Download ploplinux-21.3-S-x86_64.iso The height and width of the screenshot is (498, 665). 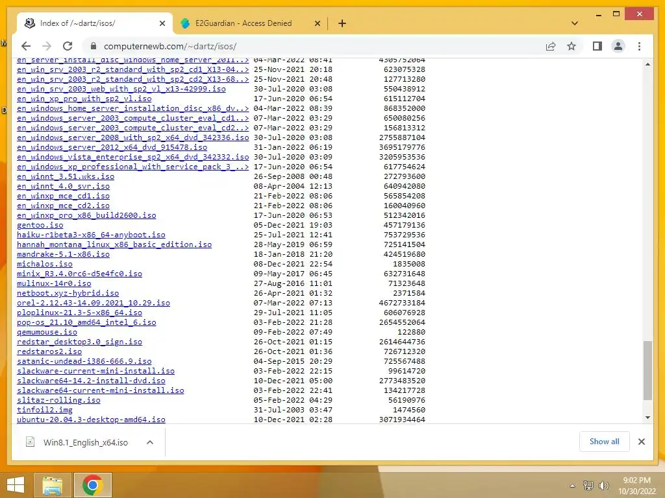pos(79,313)
